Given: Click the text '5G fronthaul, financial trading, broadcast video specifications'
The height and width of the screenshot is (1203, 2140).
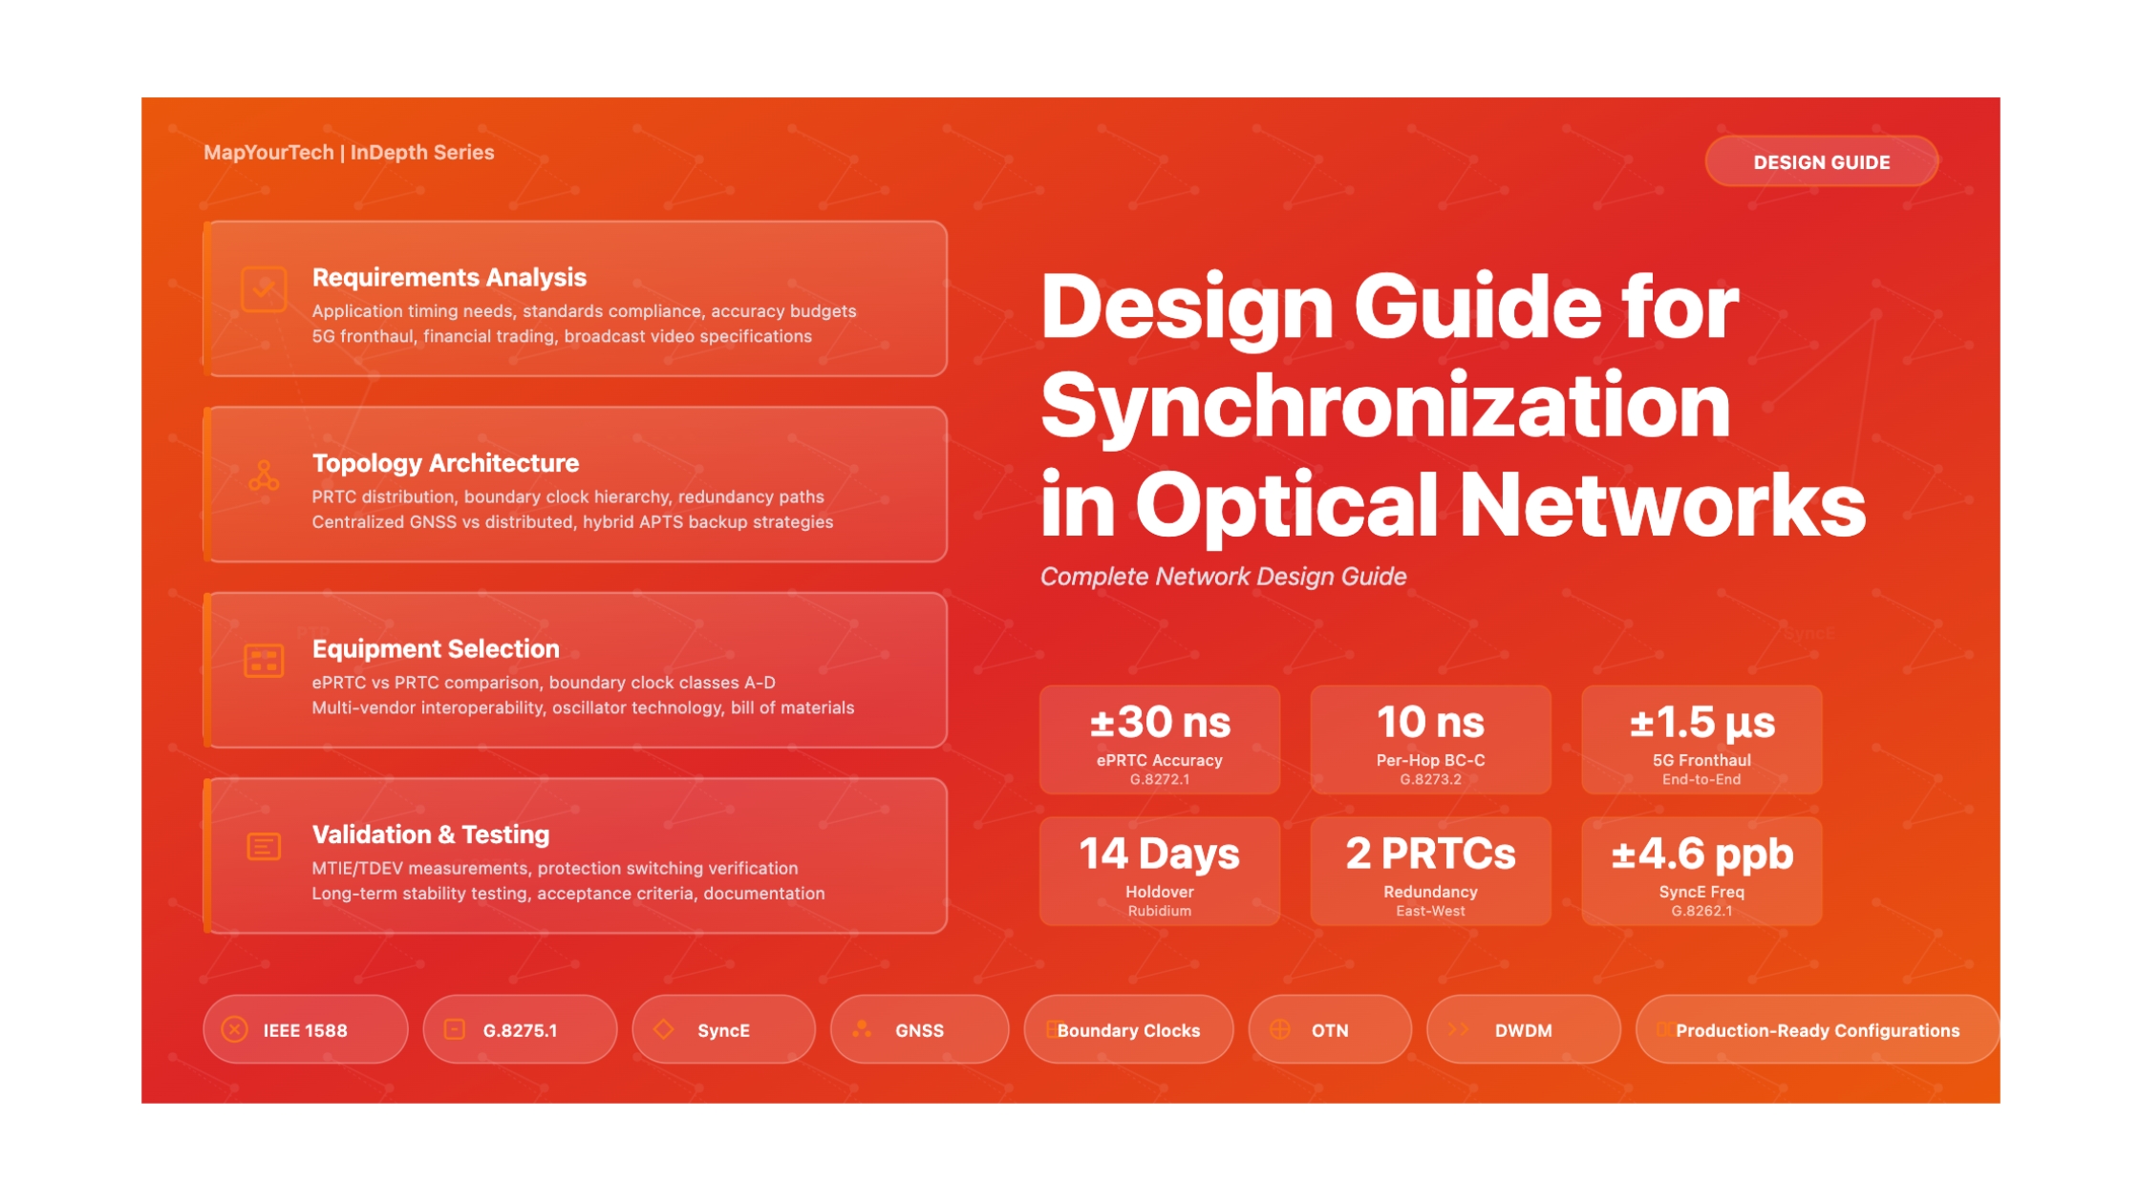Looking at the screenshot, I should [562, 336].
